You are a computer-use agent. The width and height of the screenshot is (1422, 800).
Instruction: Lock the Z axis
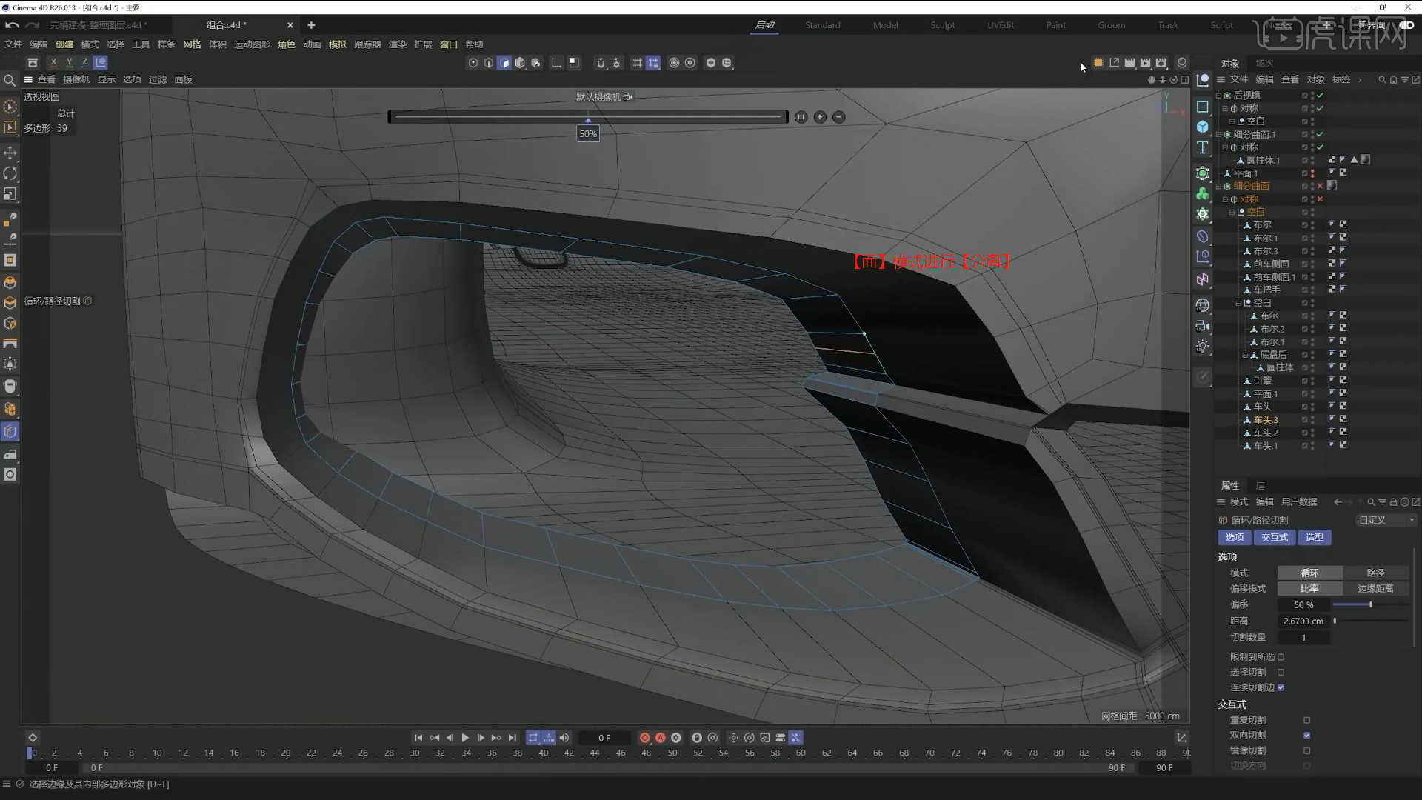point(84,63)
